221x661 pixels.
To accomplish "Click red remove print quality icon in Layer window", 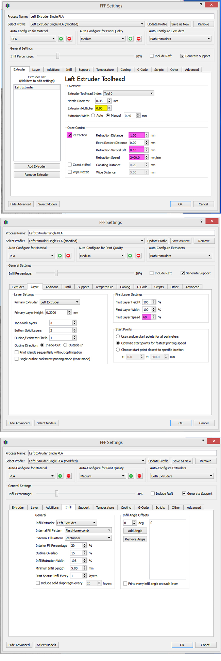I will click(138, 256).
